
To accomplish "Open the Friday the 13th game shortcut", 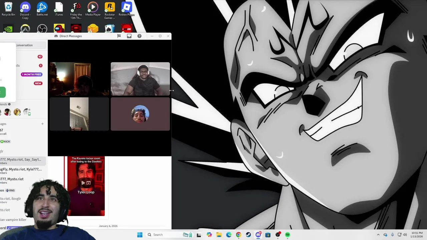I will point(76,10).
